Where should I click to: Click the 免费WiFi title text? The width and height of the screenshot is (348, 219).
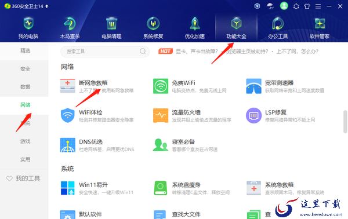point(183,83)
